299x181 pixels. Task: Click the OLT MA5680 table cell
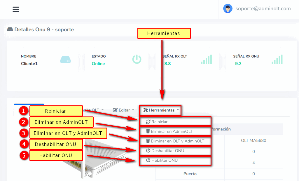[x=253, y=140]
